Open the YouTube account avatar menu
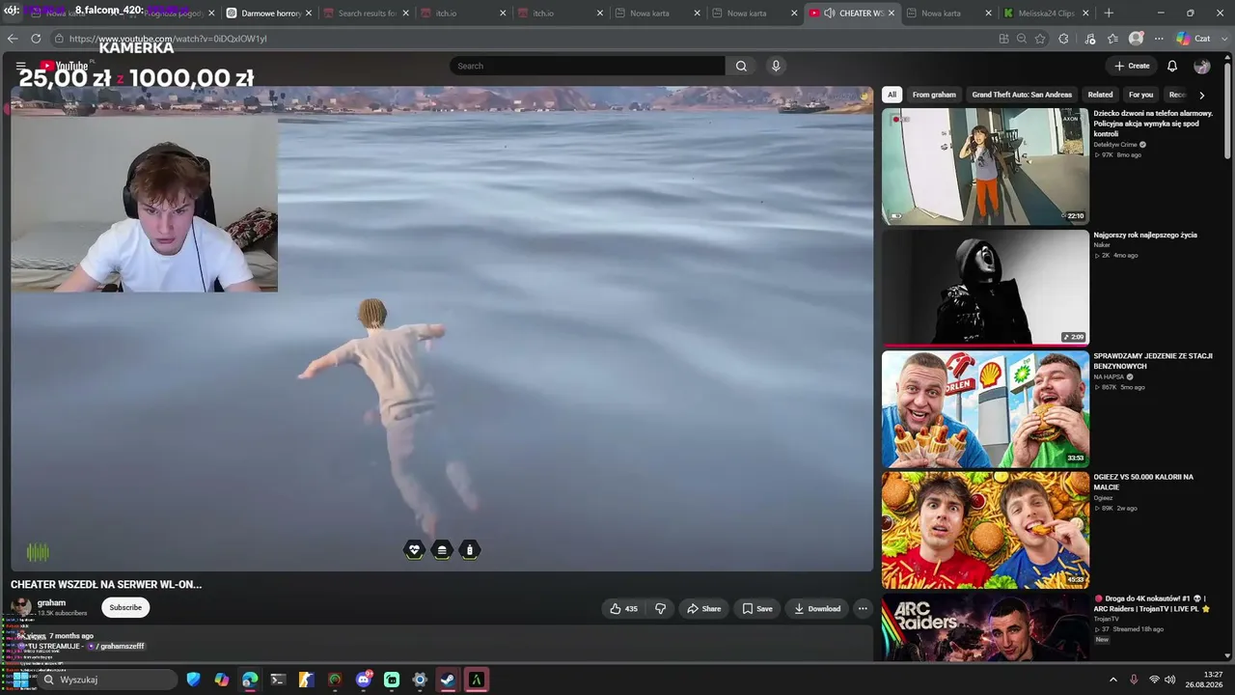Screen dimensions: 1235x695 [x=1202, y=66]
